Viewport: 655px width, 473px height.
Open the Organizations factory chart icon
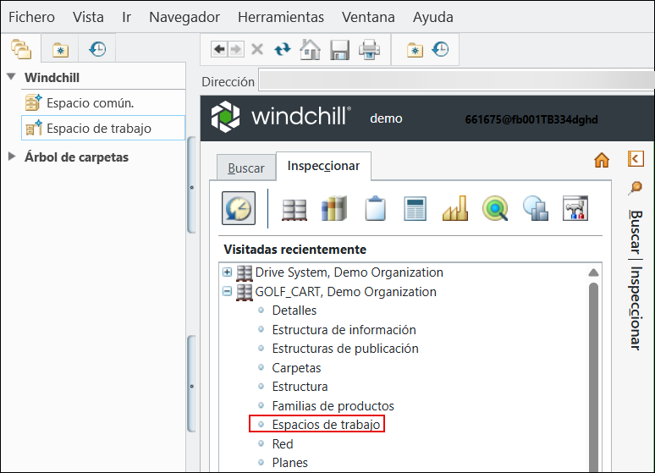click(455, 208)
